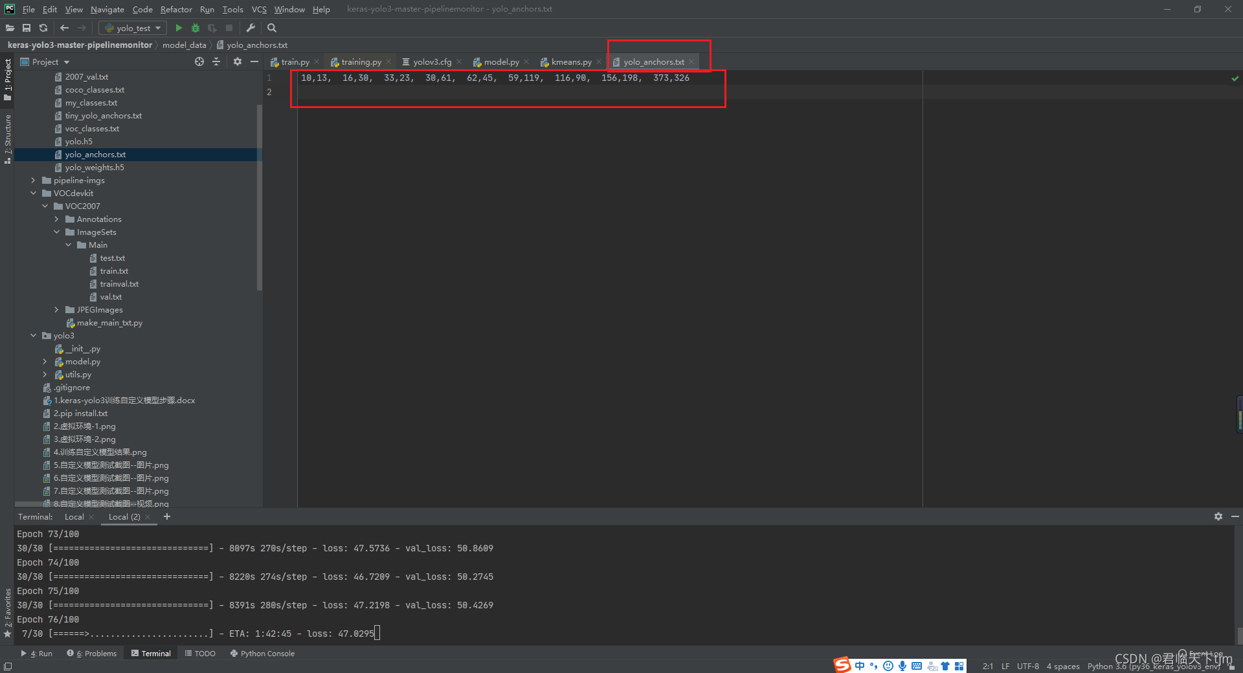Hide the Terminal panel with minus icon
The image size is (1243, 673).
point(1235,516)
